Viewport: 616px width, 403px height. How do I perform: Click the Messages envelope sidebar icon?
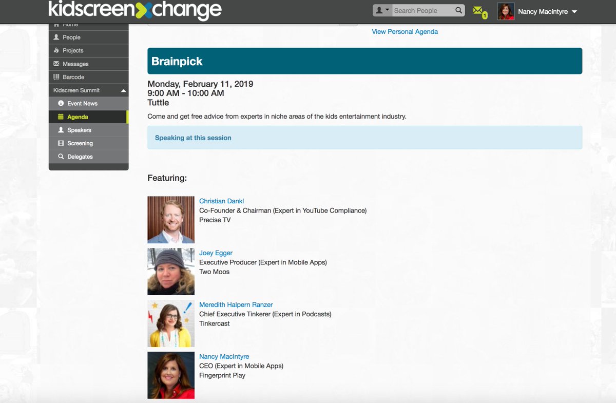(x=56, y=64)
